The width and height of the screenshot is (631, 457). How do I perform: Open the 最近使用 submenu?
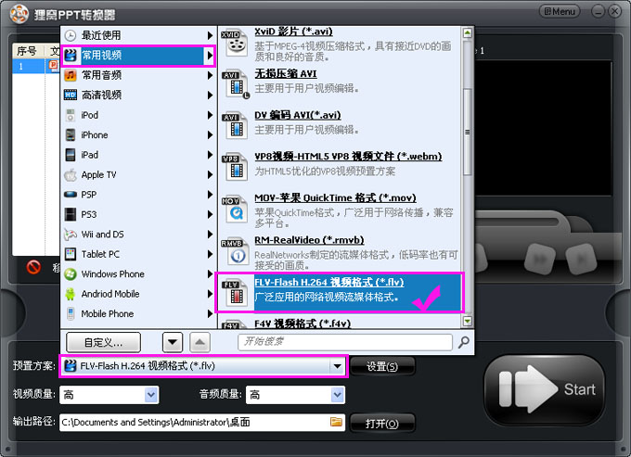(138, 35)
